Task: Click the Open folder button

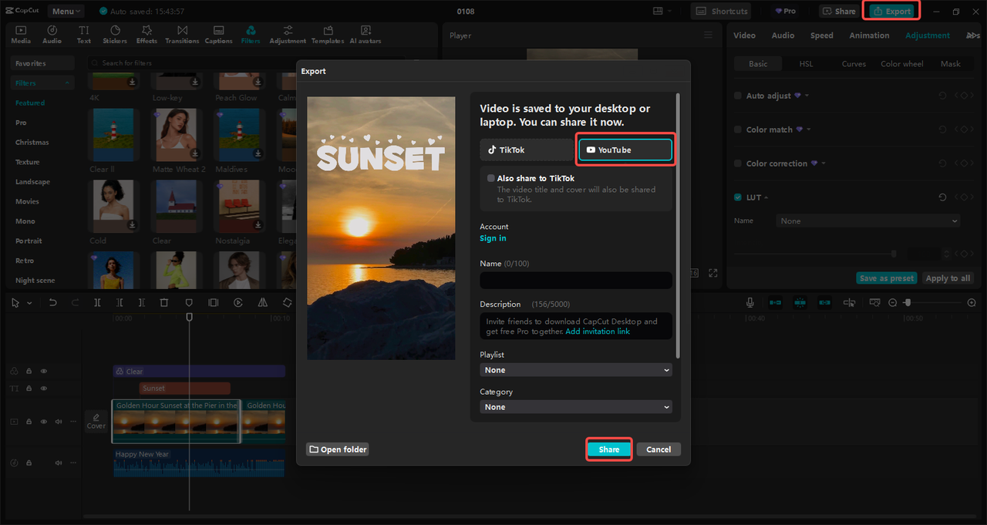Action: point(337,449)
